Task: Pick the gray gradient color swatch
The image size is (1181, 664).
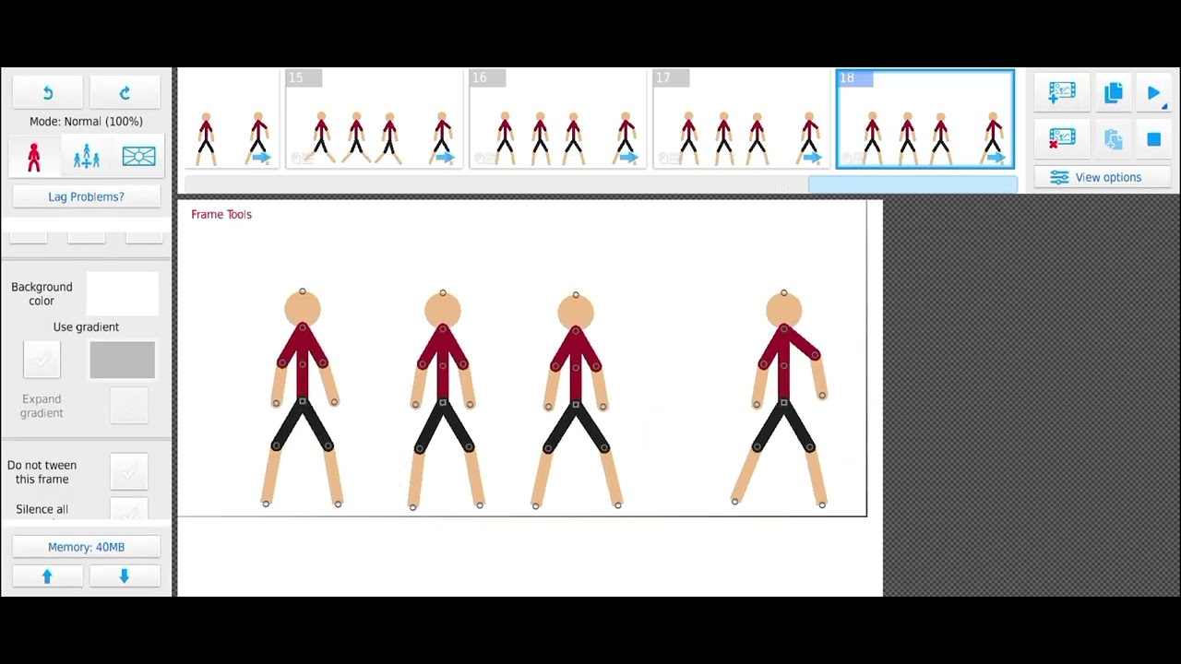Action: click(x=123, y=360)
